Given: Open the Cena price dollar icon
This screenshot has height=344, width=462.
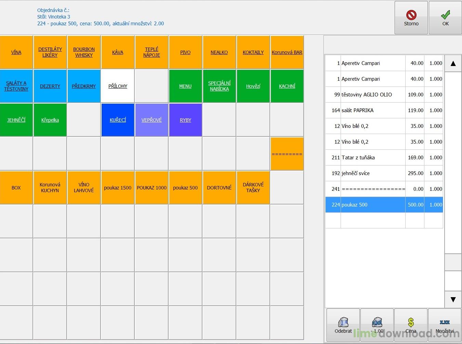Looking at the screenshot, I should click(411, 325).
